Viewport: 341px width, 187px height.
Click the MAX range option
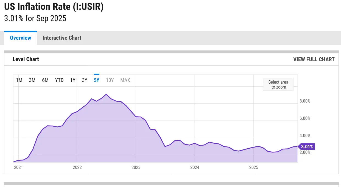125,80
